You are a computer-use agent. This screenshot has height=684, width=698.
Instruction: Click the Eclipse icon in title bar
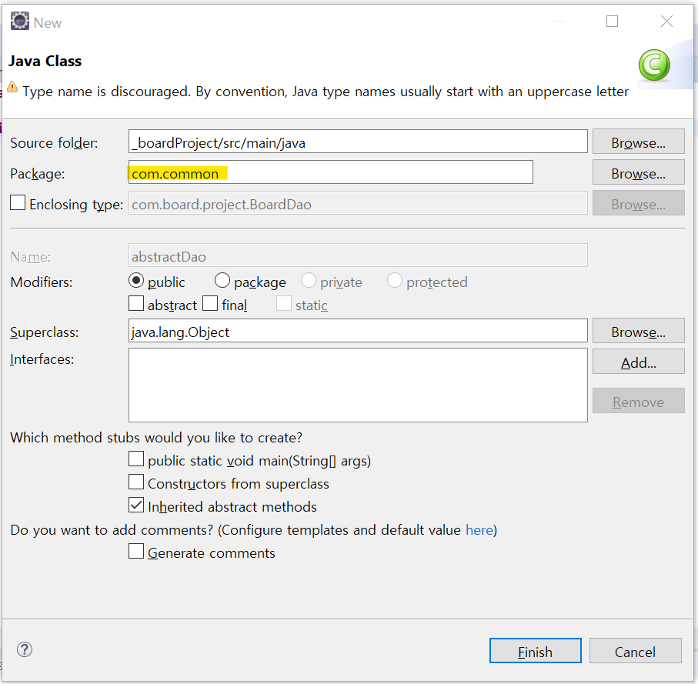tap(19, 21)
